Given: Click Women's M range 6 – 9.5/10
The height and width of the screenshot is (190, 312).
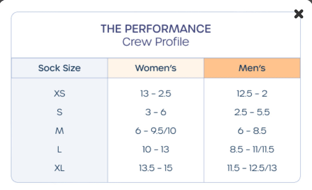Looking at the screenshot, I should pyautogui.click(x=155, y=131).
